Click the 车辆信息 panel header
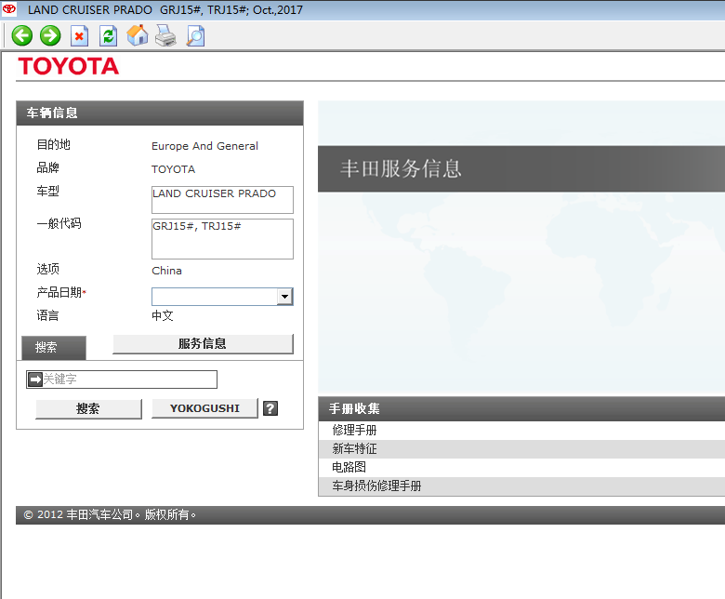 pos(160,113)
